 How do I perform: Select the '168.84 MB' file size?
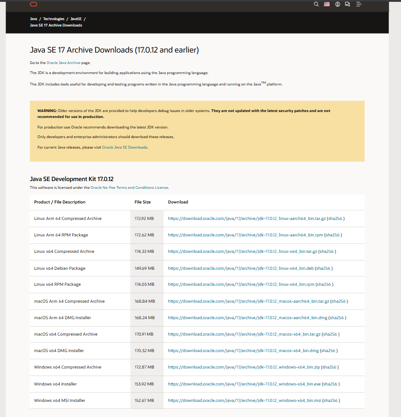pyautogui.click(x=144, y=301)
